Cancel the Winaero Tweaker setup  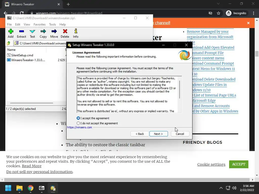coord(180,134)
